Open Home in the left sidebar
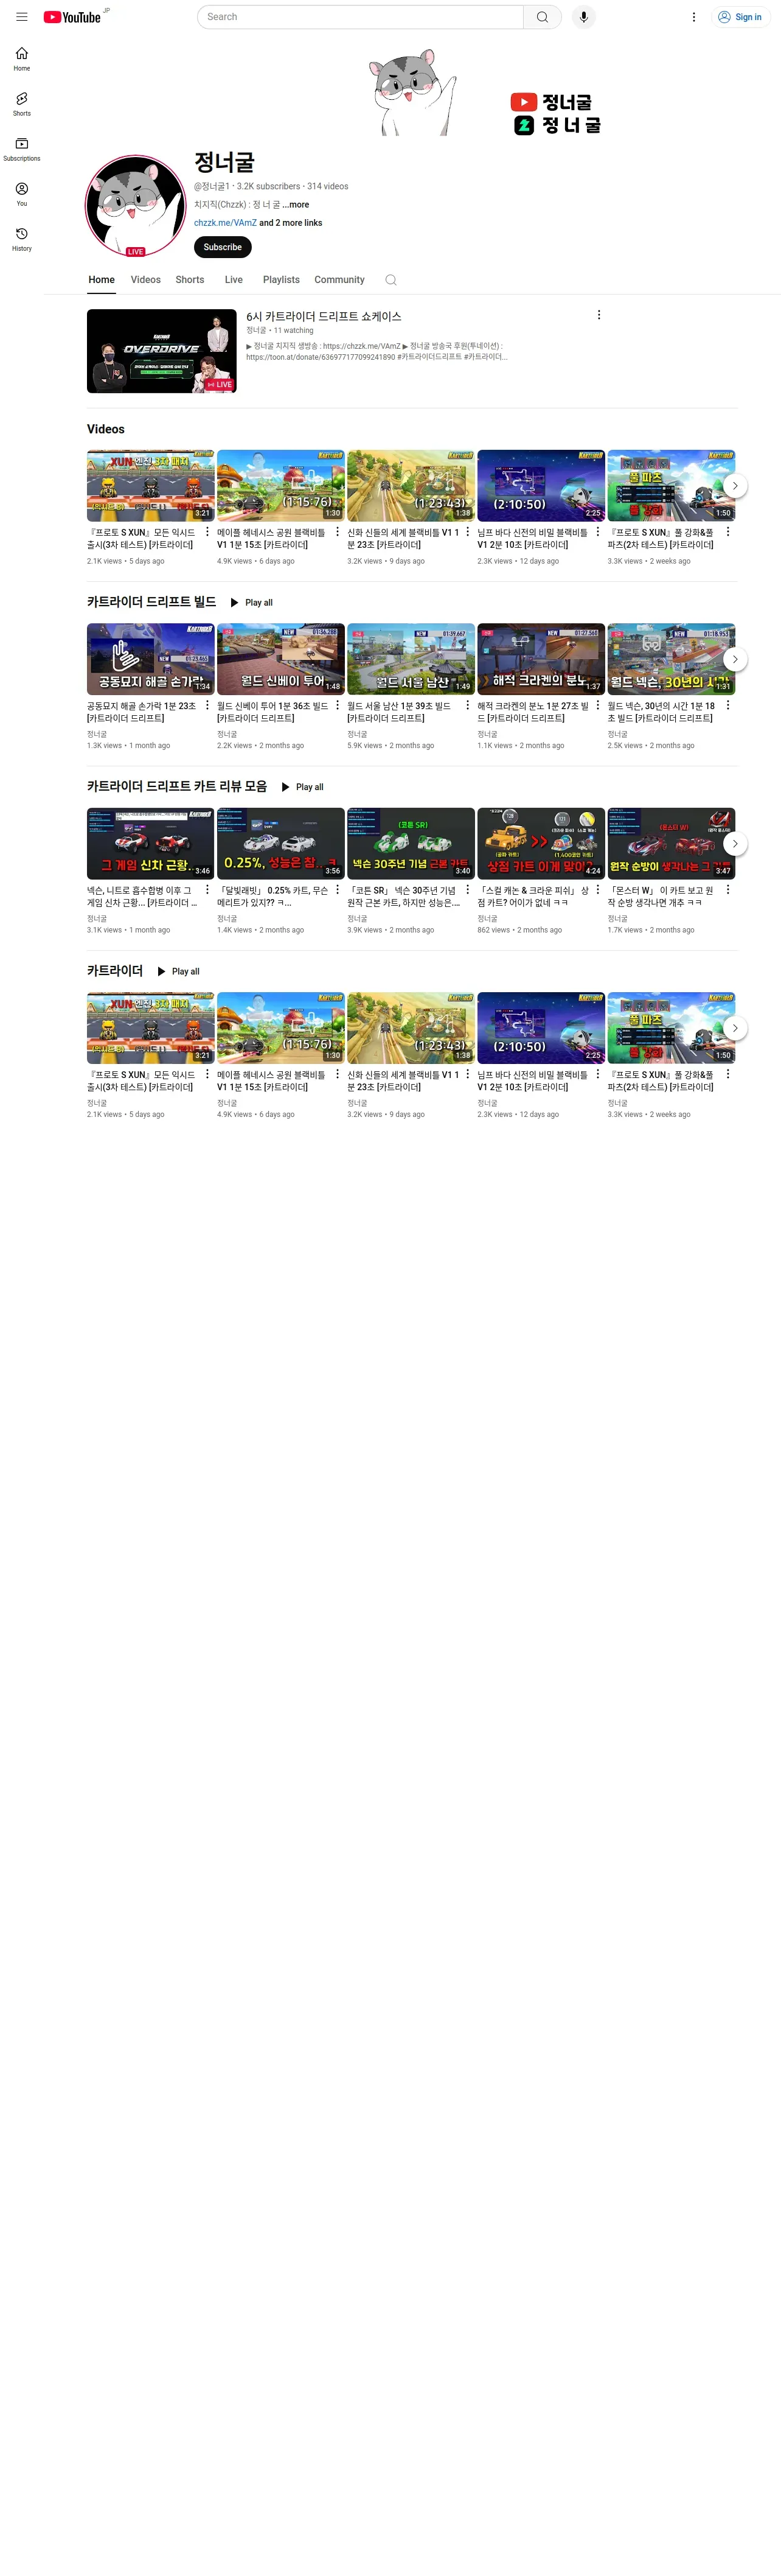 coord(22,59)
